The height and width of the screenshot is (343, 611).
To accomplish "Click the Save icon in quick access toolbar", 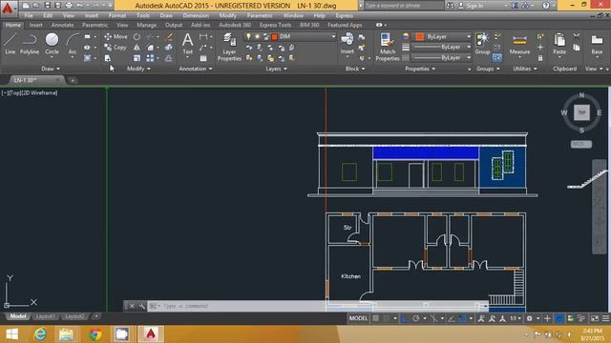I will click(x=47, y=6).
